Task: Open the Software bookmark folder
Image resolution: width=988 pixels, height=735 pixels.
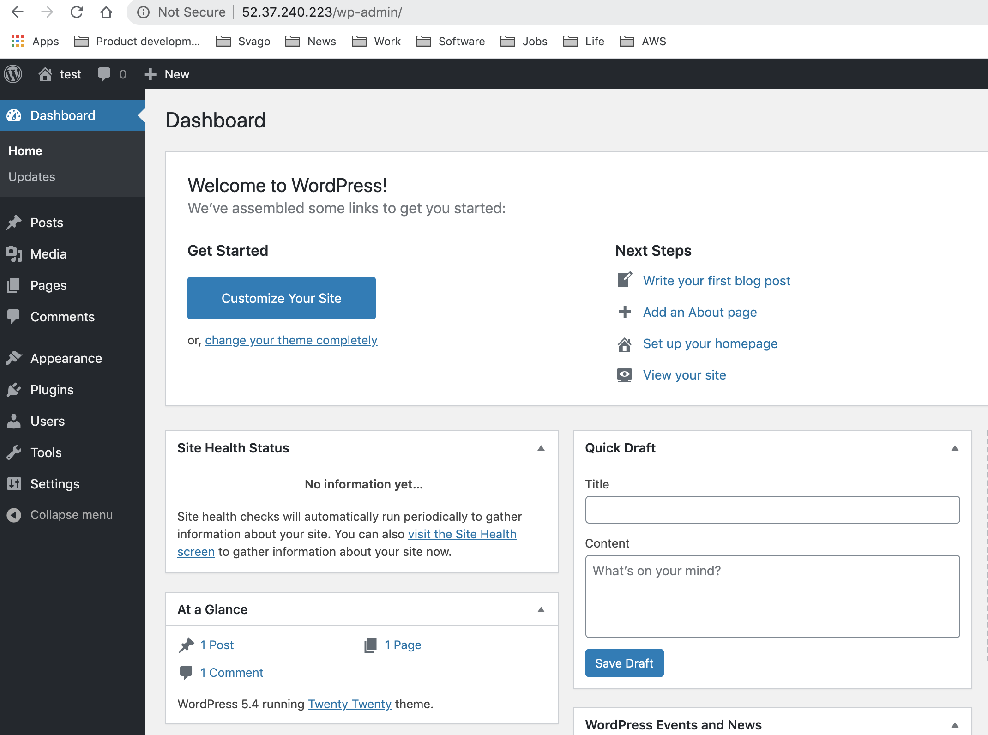Action: point(451,41)
